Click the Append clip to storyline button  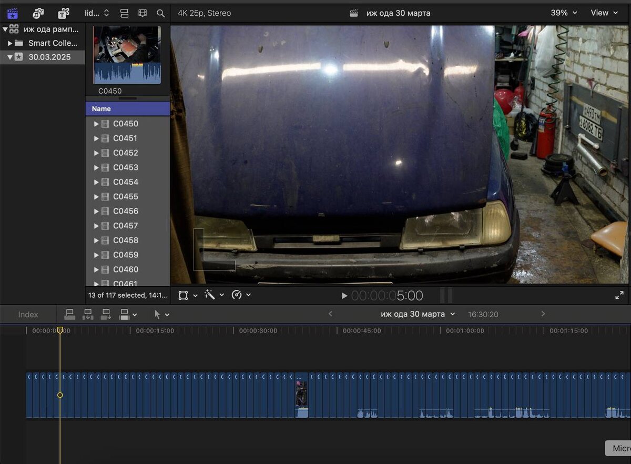pyautogui.click(x=106, y=315)
